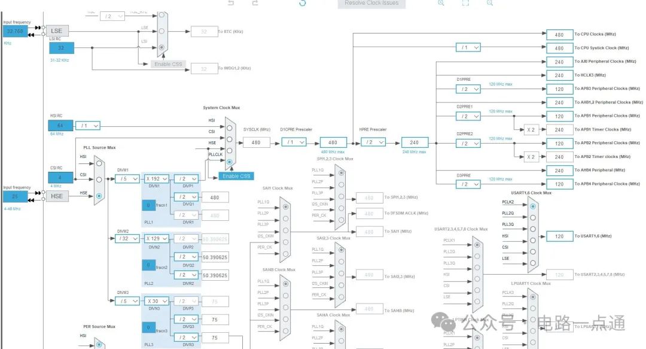
Task: Click the To USART1,6 120 value box
Action: click(x=559, y=236)
